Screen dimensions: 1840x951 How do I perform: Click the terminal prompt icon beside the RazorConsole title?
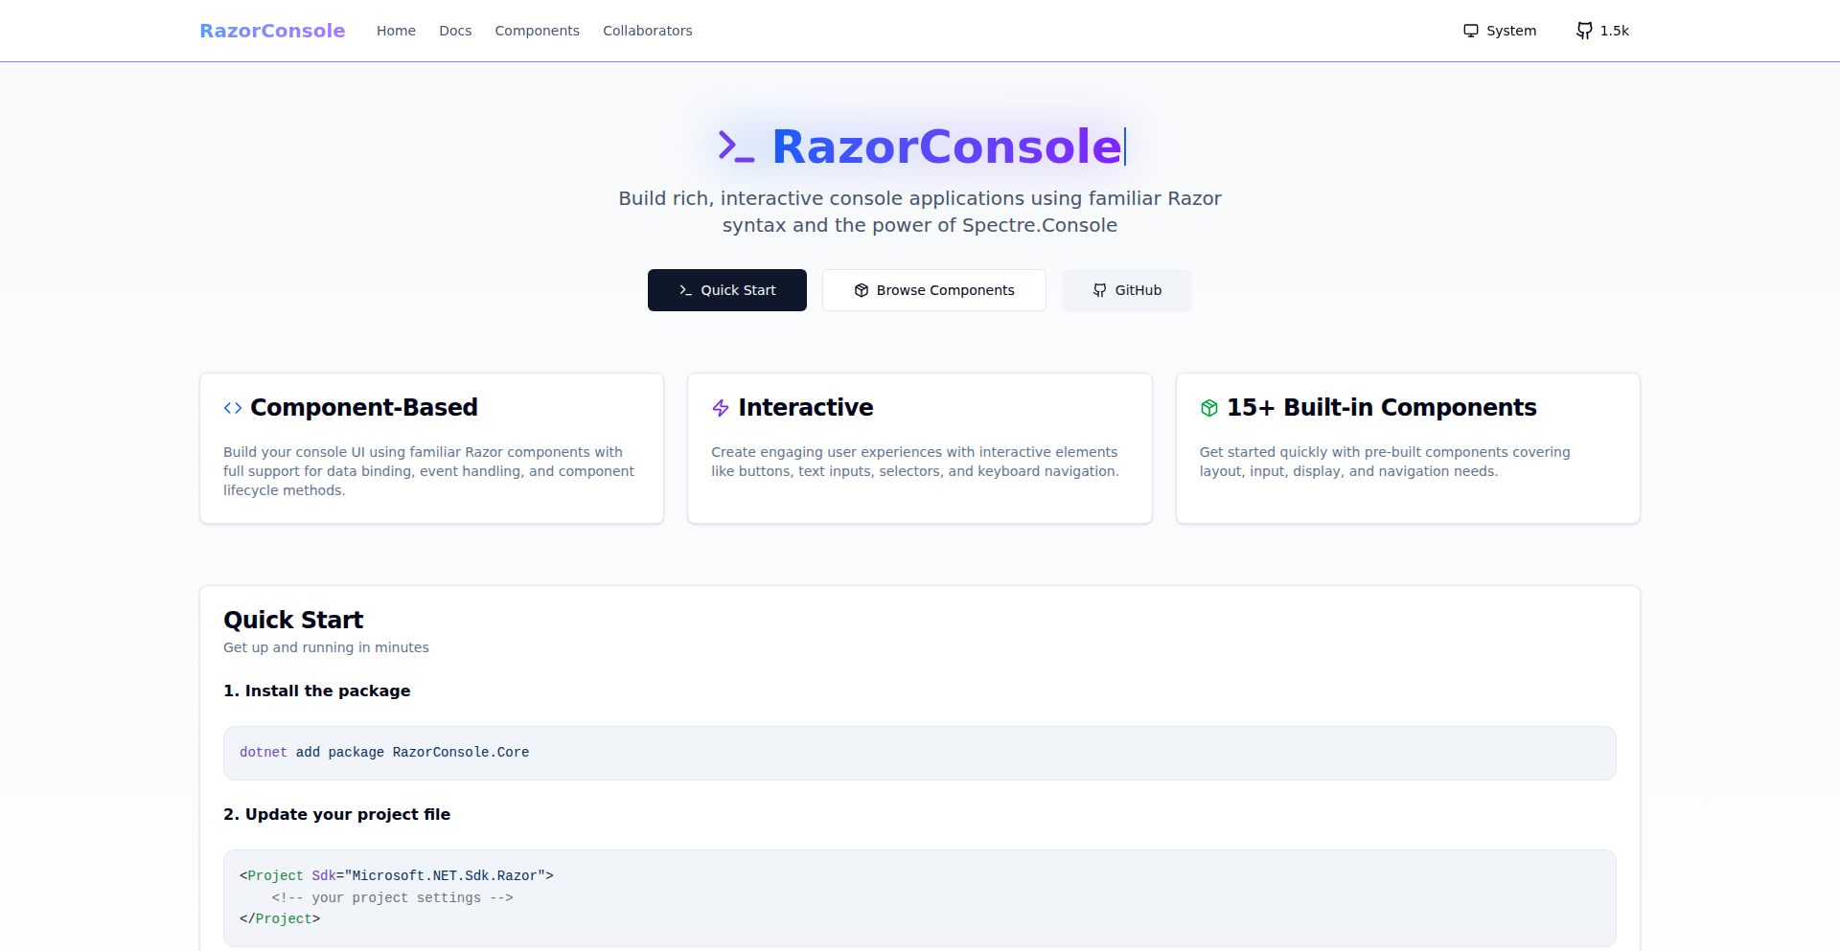pyautogui.click(x=736, y=147)
